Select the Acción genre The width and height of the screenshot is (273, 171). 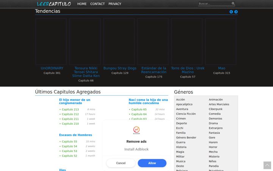[x=180, y=100]
